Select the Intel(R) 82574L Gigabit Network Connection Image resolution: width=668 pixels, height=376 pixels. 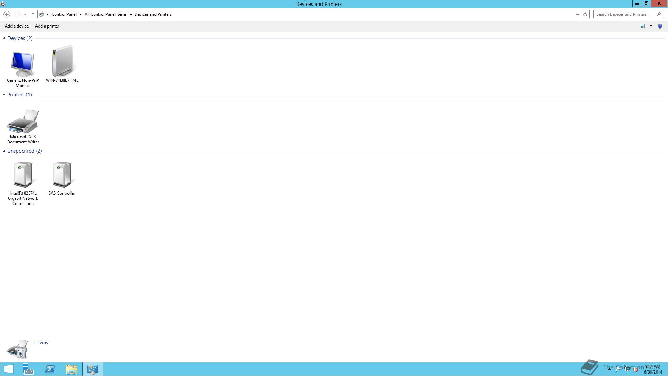pyautogui.click(x=23, y=183)
